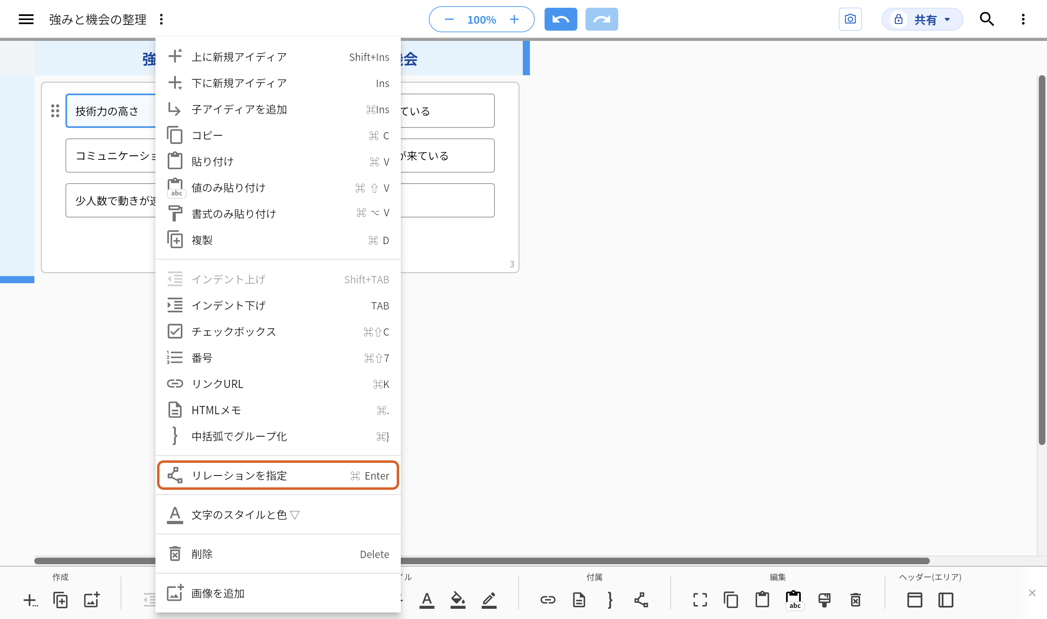
Task: Select リレーションを指定 menu entry
Action: tap(278, 475)
